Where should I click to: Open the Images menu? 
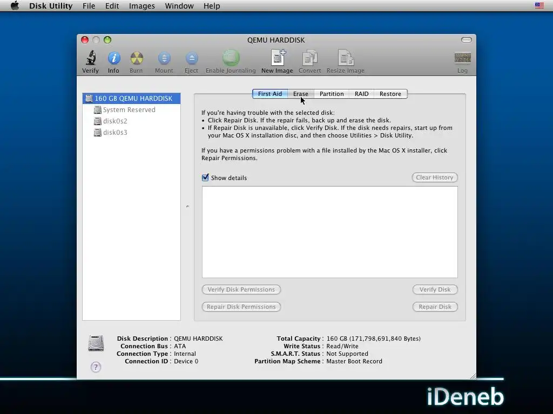coord(142,5)
